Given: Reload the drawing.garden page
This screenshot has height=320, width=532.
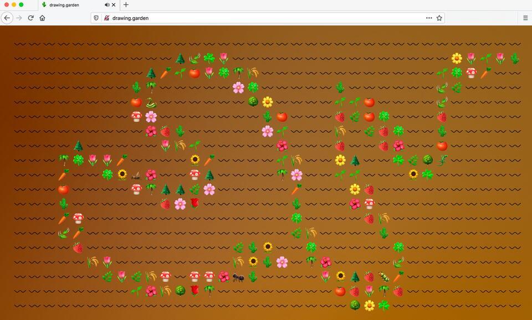Looking at the screenshot, I should (x=30, y=18).
